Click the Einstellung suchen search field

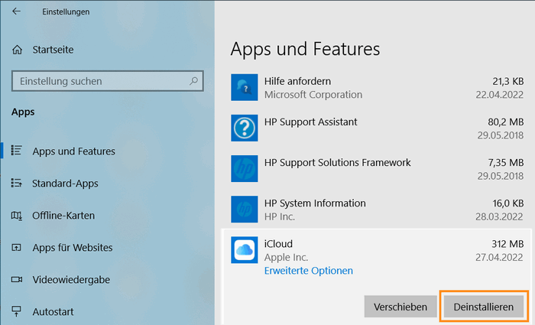coord(108,81)
